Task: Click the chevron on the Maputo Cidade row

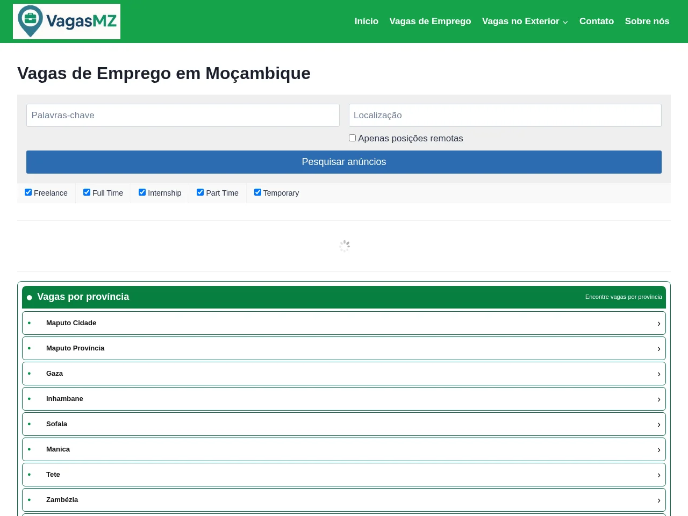Action: pyautogui.click(x=659, y=324)
